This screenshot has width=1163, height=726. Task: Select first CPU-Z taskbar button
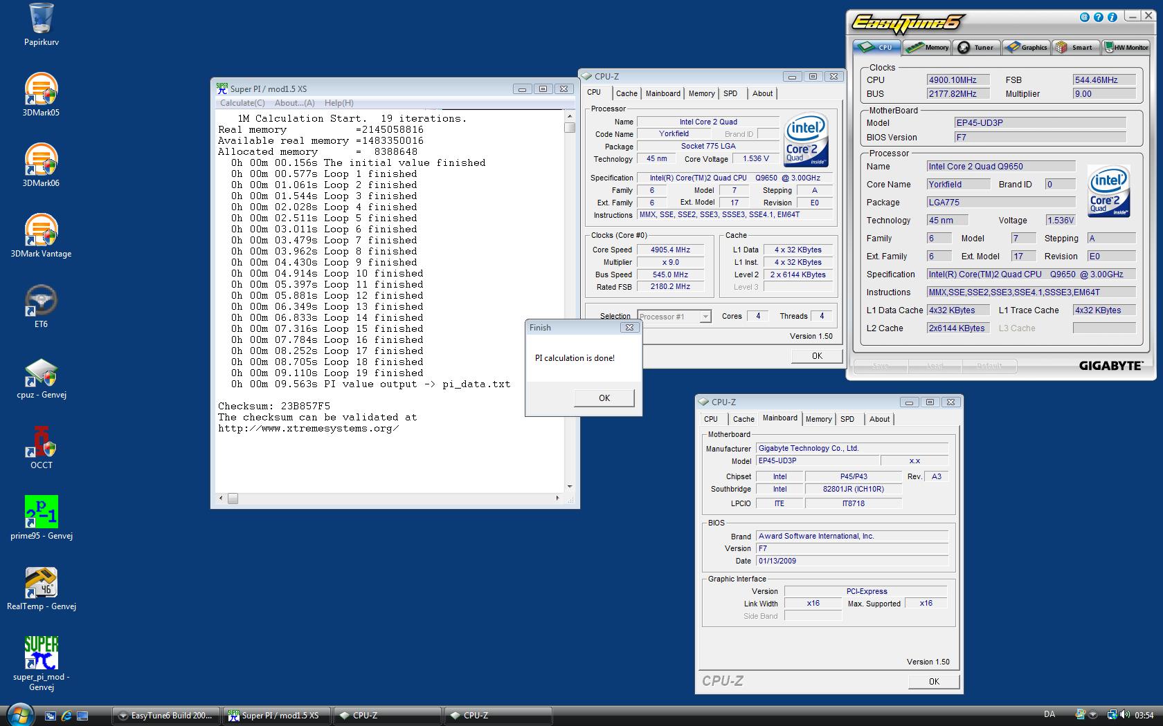[388, 716]
